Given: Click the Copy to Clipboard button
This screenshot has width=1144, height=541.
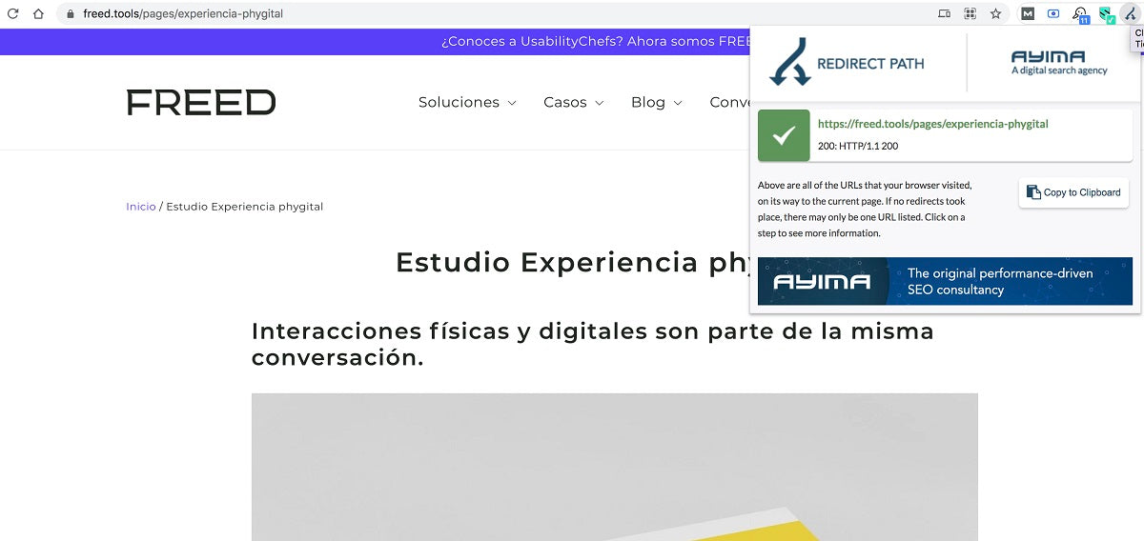Looking at the screenshot, I should (x=1073, y=192).
